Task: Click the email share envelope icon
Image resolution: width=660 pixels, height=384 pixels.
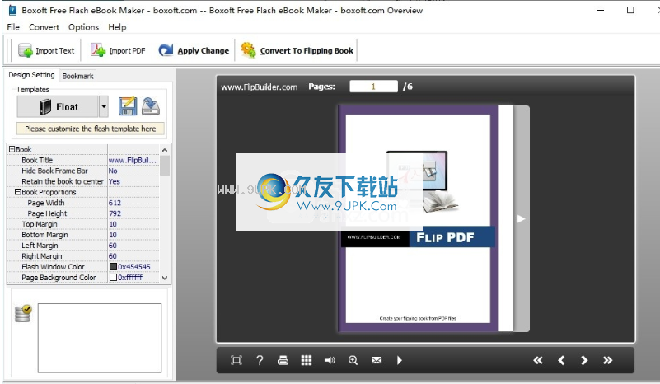Action: point(377,360)
